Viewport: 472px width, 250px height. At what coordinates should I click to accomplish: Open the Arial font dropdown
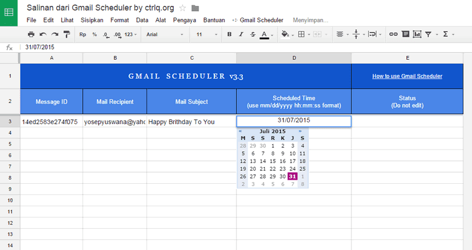[165, 34]
